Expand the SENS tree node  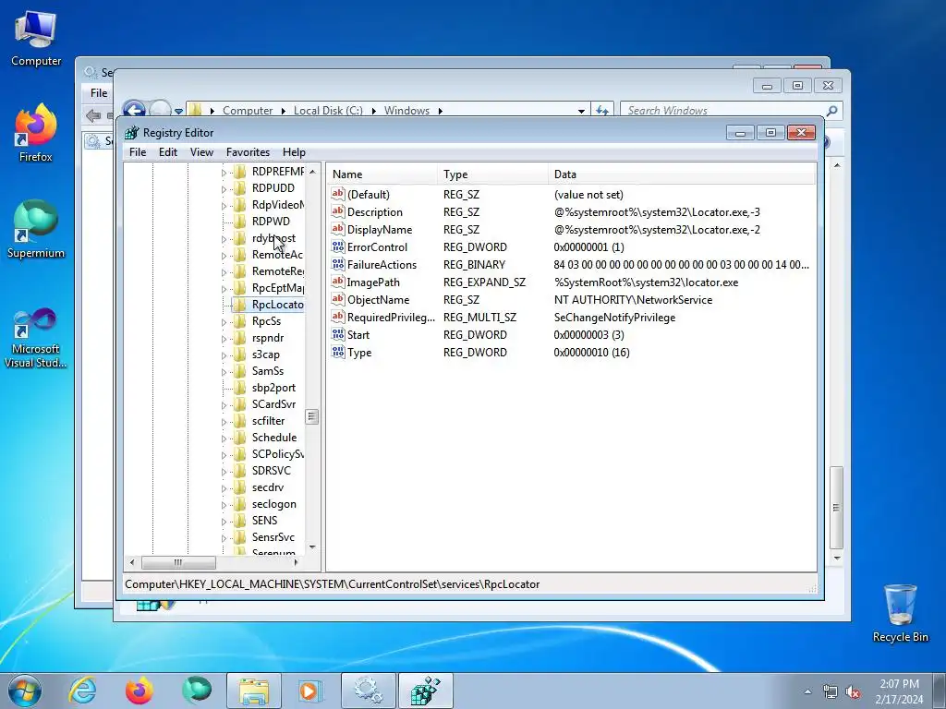click(x=224, y=522)
